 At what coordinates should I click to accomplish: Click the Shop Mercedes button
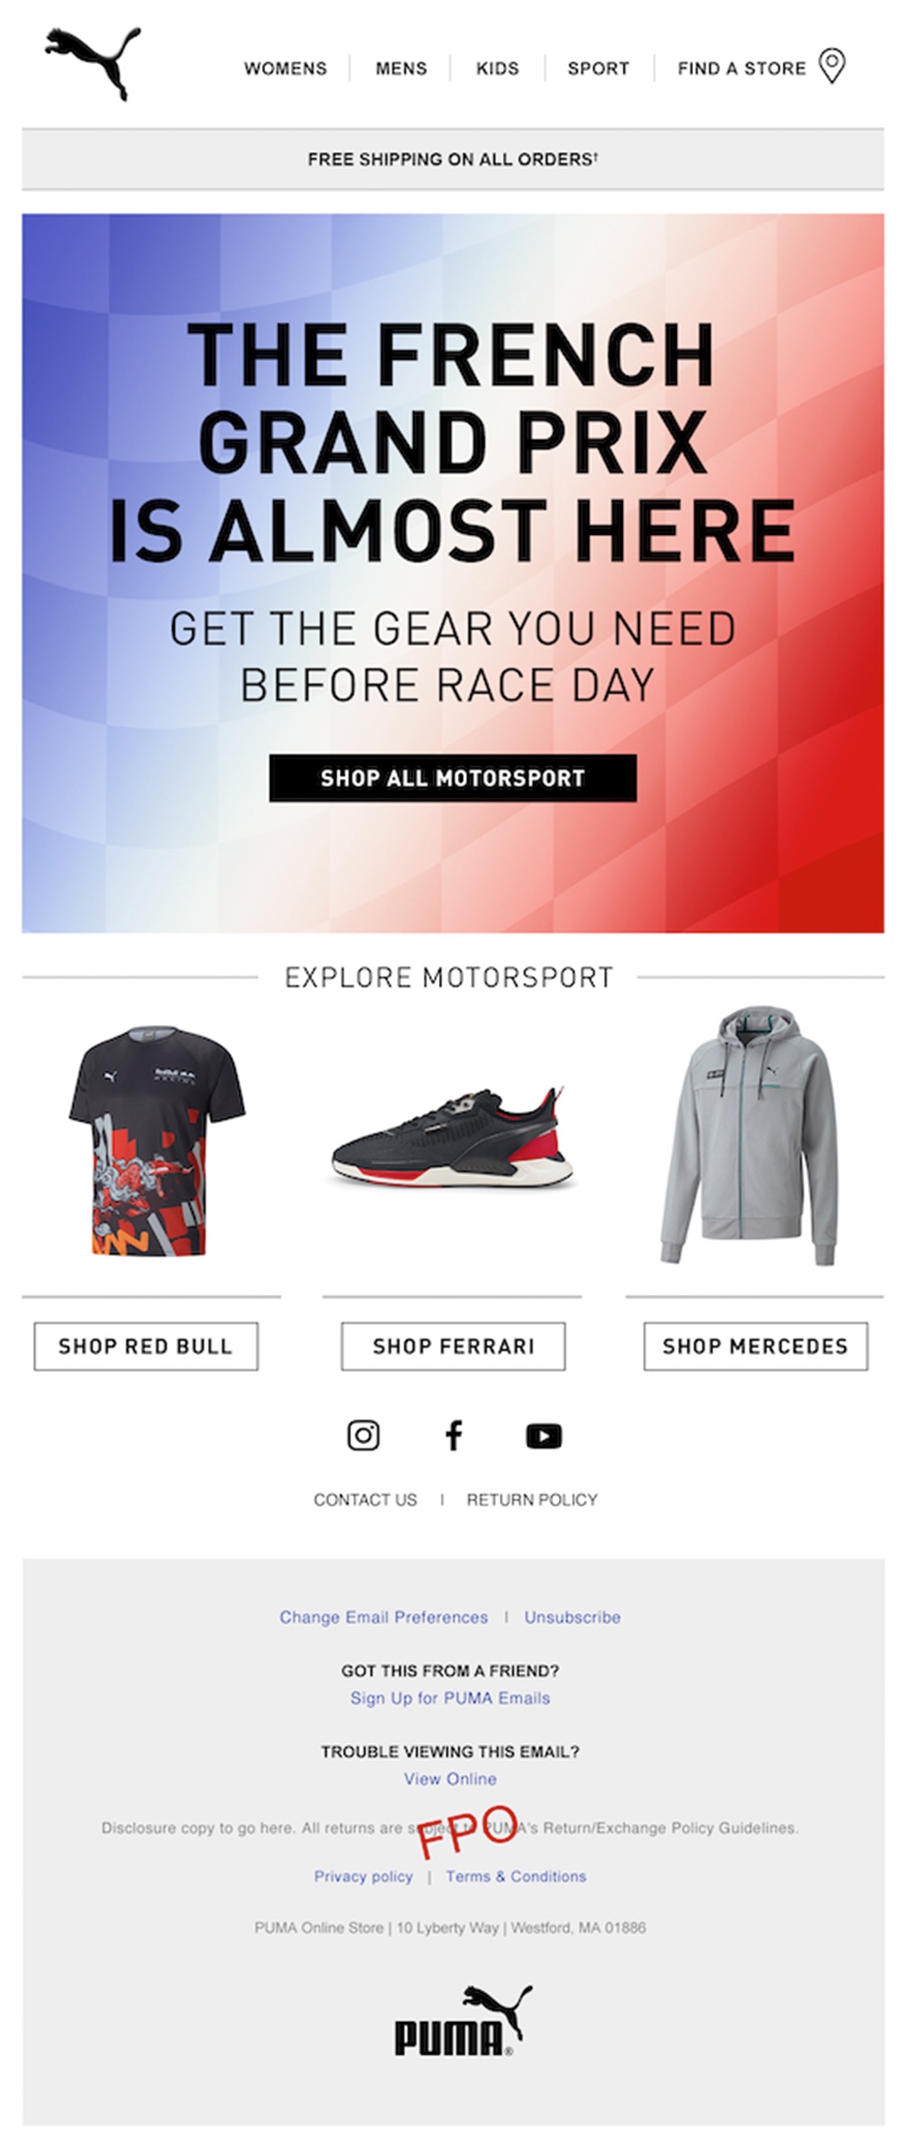(756, 1346)
